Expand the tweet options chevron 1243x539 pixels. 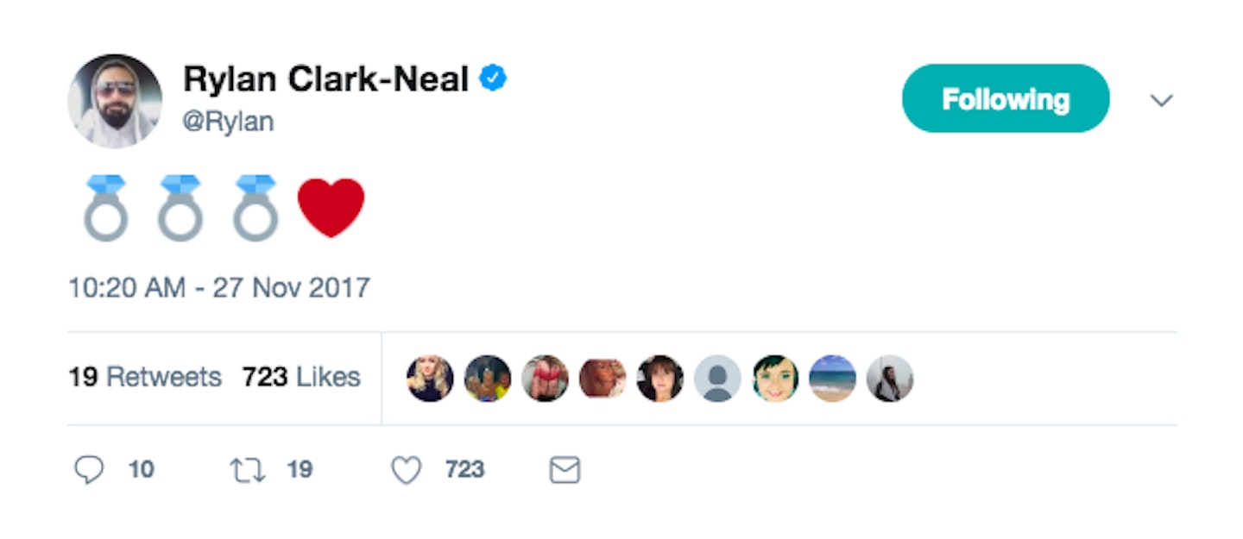pos(1161,101)
